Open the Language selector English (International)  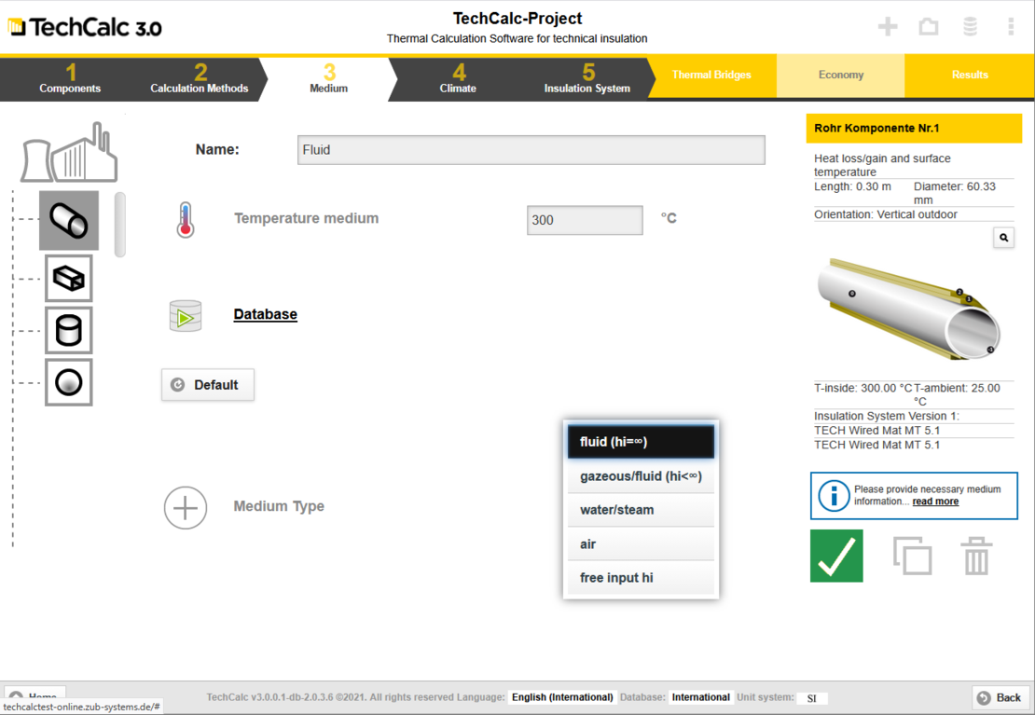(562, 697)
